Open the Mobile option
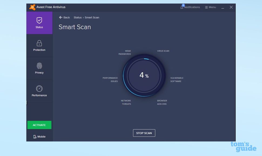This screenshot has height=156, width=262. [39, 137]
